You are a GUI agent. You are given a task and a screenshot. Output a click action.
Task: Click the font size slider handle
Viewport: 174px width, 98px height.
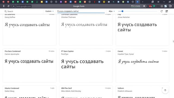click(x=122, y=11)
